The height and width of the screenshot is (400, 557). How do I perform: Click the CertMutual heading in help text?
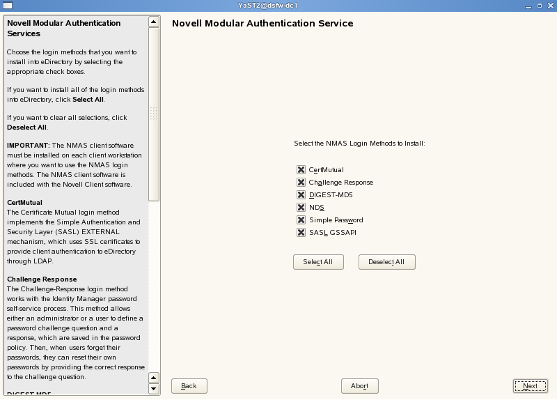pyautogui.click(x=24, y=203)
